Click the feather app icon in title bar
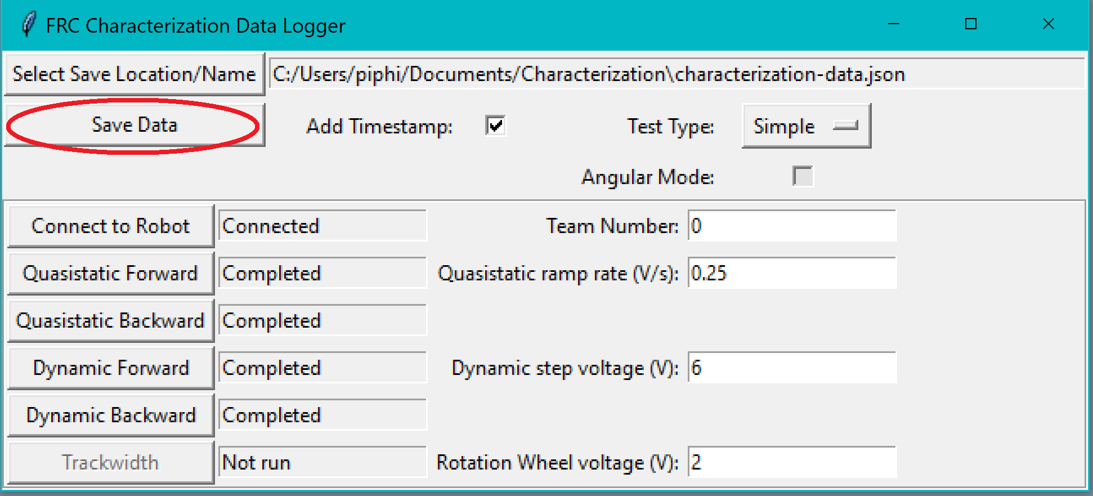Viewport: 1093px width, 496px height. 28,25
